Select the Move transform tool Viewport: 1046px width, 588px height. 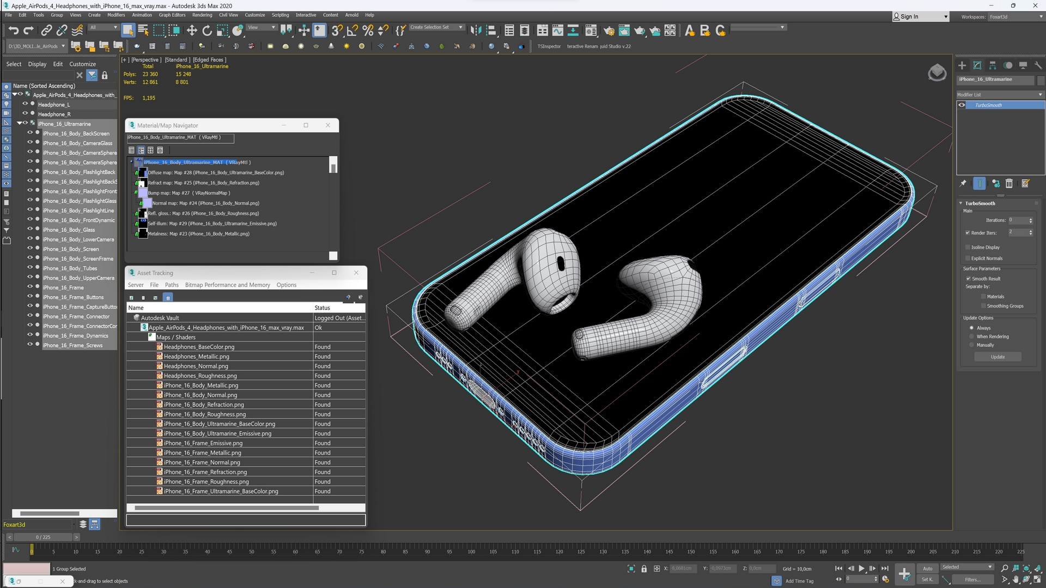192,30
